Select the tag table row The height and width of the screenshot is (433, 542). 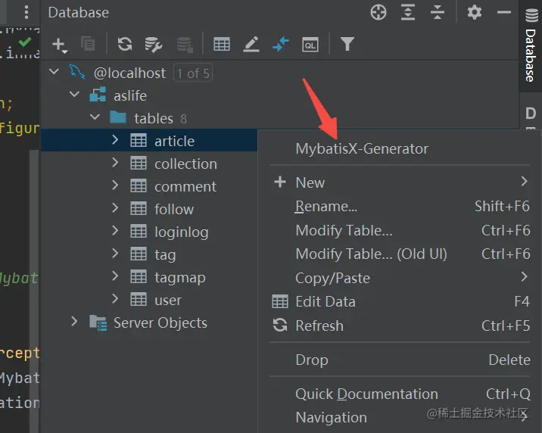coord(149,254)
